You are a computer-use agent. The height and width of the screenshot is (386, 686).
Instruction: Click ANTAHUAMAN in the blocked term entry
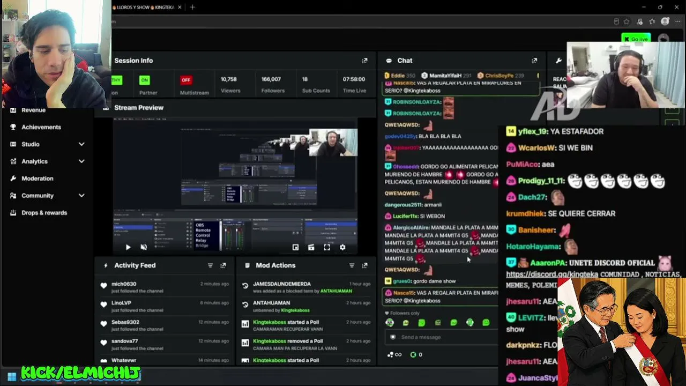[x=336, y=291]
